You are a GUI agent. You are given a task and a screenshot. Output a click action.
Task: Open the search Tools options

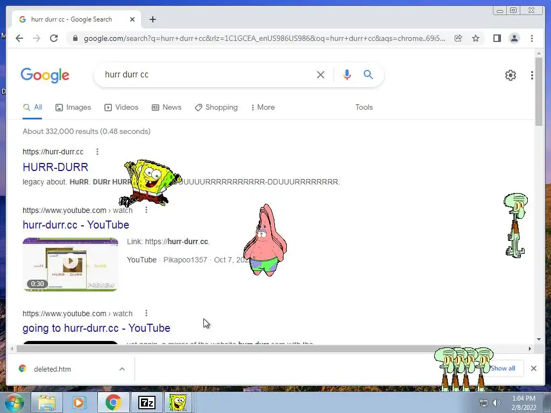coord(364,108)
